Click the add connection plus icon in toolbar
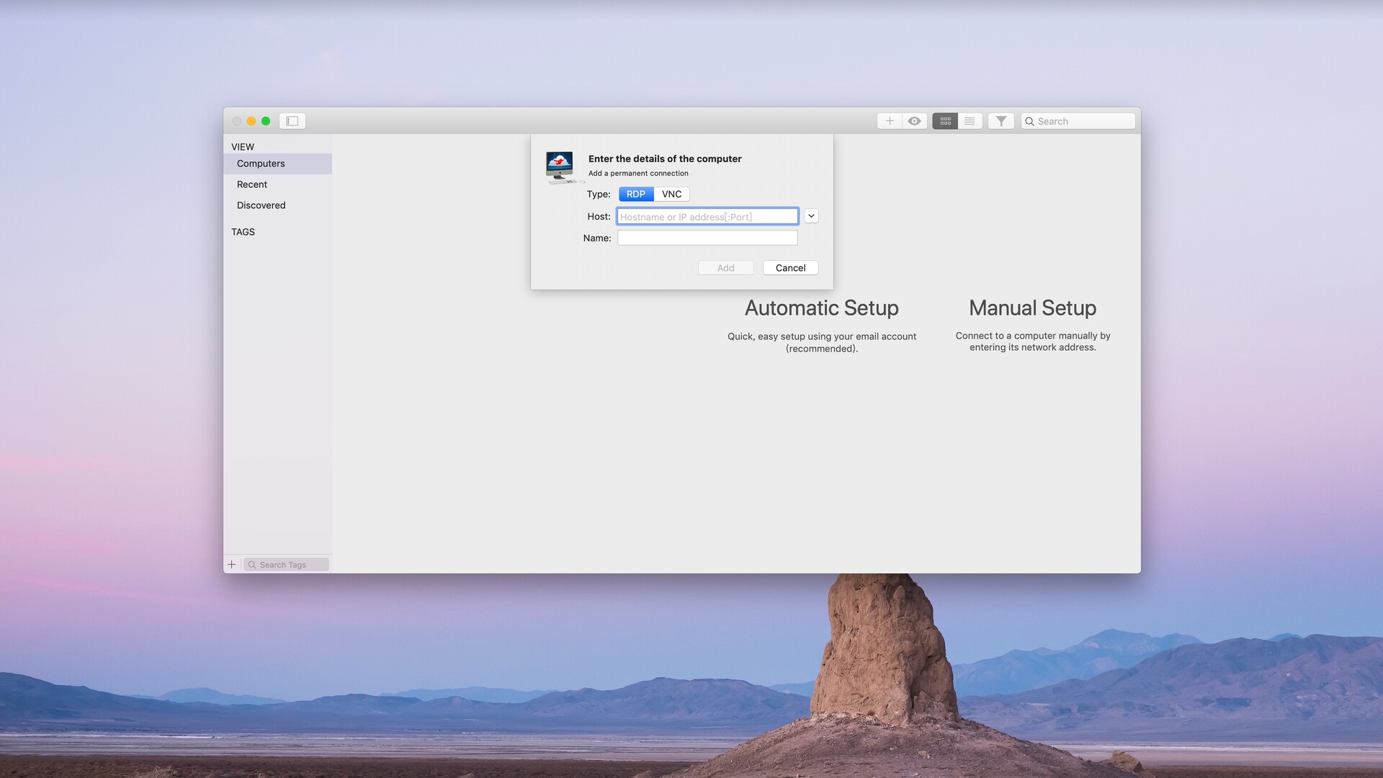This screenshot has width=1383, height=778. tap(889, 120)
